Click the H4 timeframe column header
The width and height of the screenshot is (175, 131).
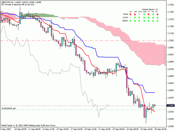coord(153,11)
